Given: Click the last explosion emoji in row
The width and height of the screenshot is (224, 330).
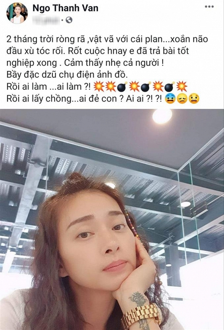Looking at the screenshot, I should point(182,86).
